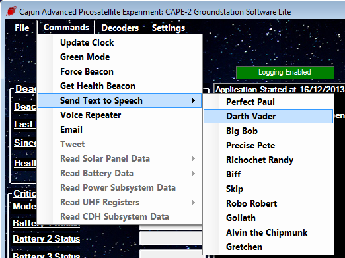Open the File menu
This screenshot has width=345, height=258.
tap(22, 28)
